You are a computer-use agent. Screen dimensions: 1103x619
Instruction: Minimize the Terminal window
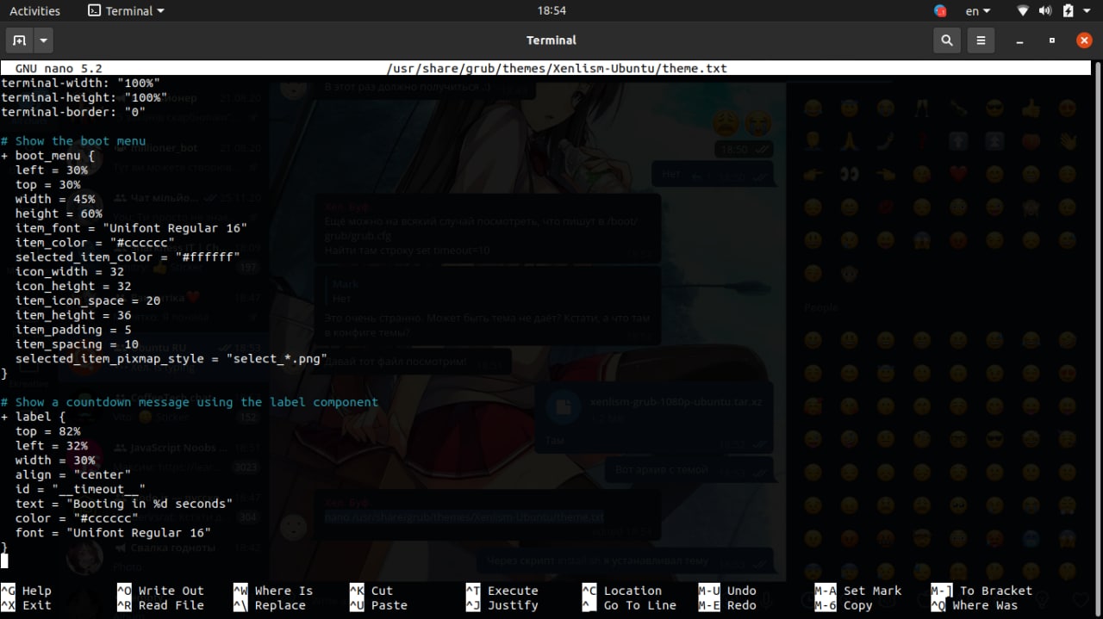[x=1020, y=40]
